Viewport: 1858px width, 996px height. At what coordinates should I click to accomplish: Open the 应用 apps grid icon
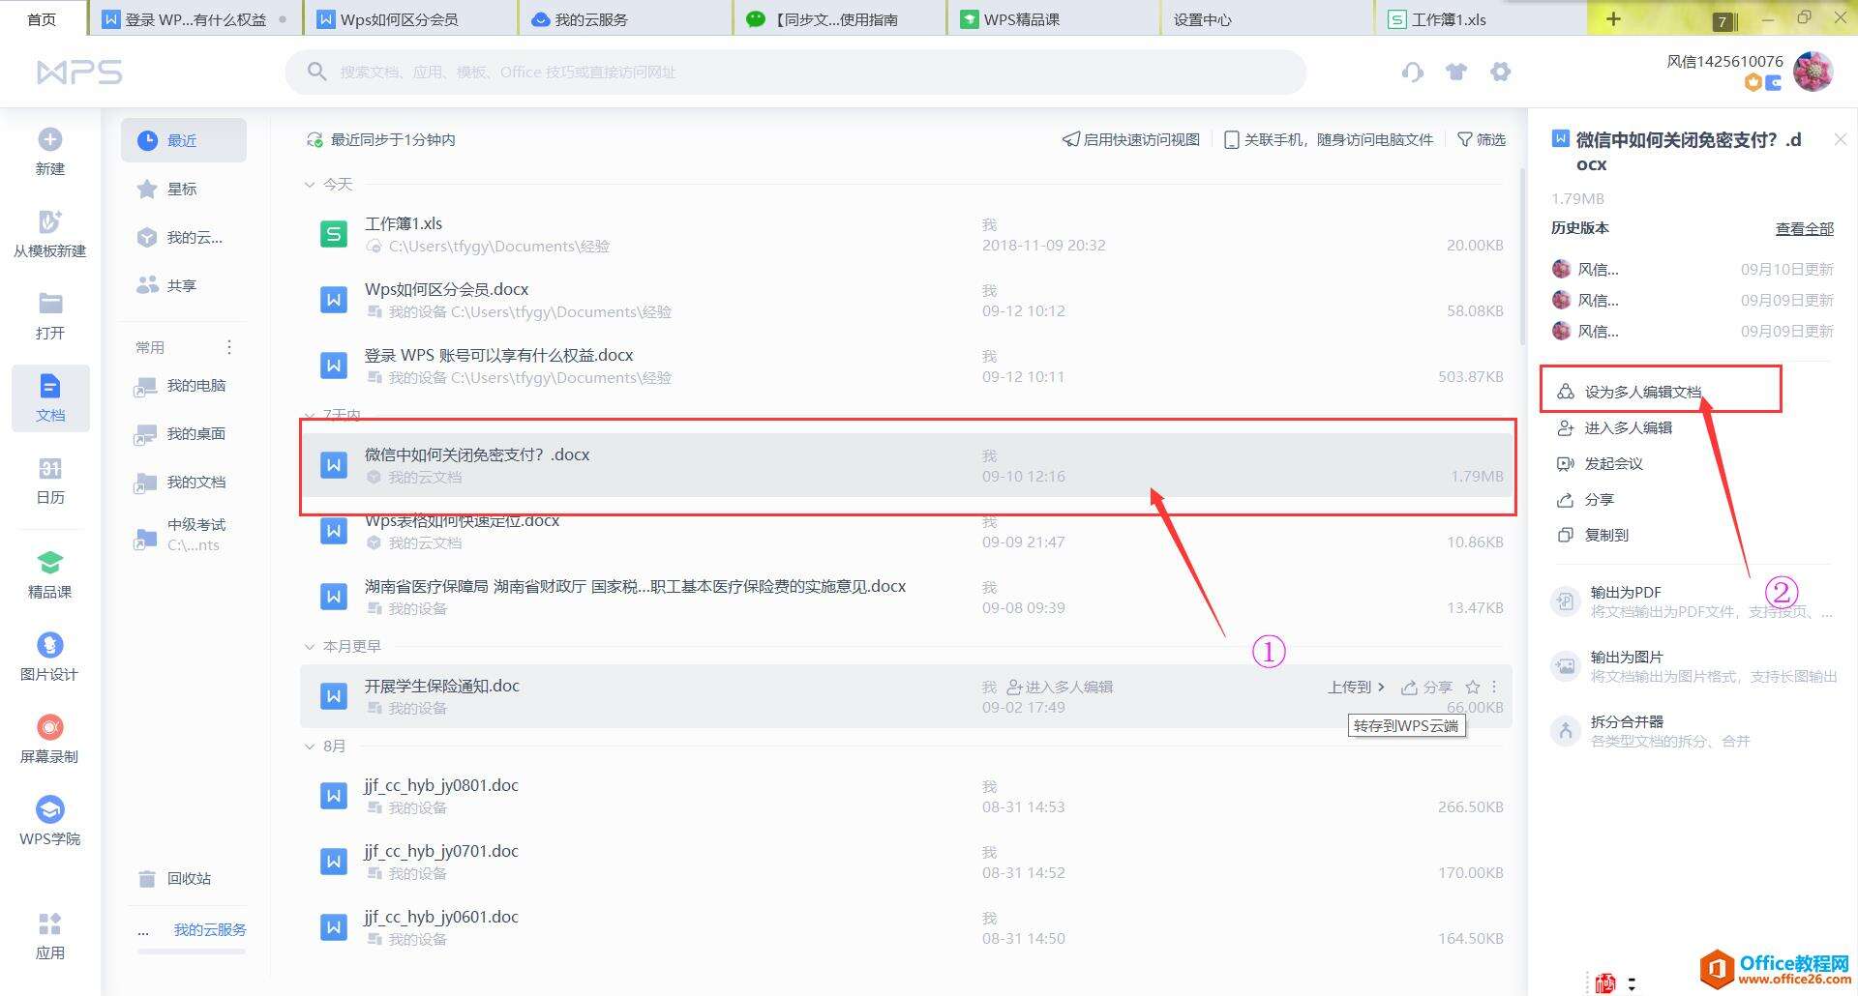coord(50,924)
